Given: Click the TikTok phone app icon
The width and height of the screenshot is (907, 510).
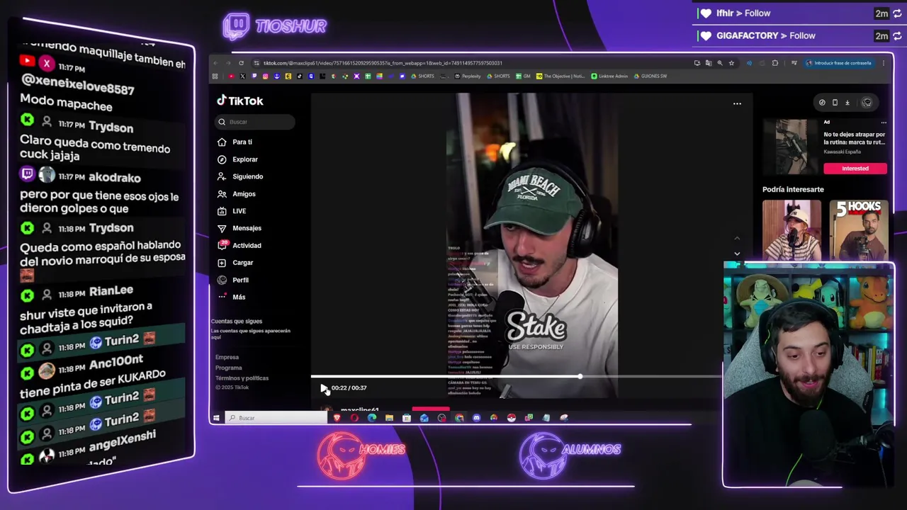Looking at the screenshot, I should point(835,103).
